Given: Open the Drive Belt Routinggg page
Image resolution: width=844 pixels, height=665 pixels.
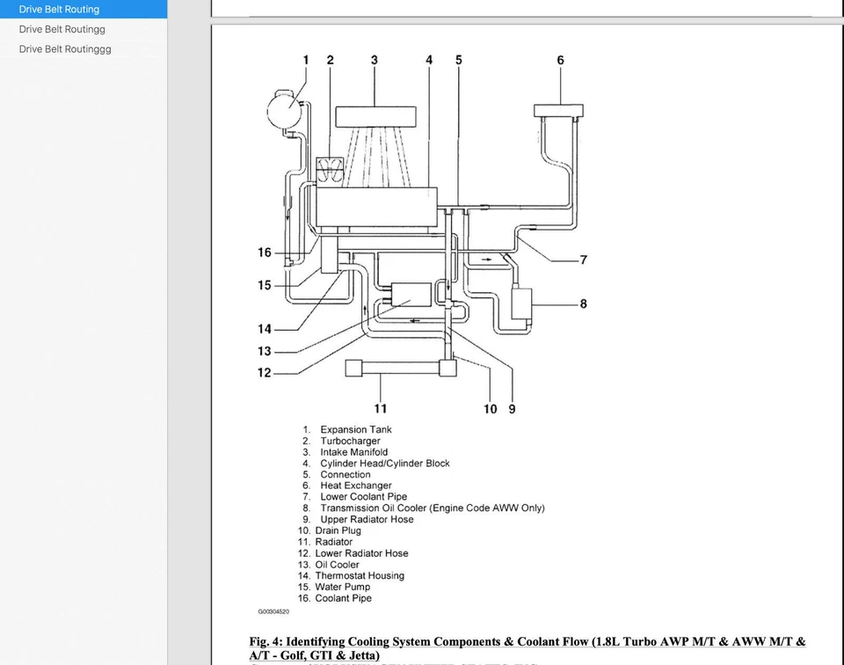Looking at the screenshot, I should tap(64, 49).
